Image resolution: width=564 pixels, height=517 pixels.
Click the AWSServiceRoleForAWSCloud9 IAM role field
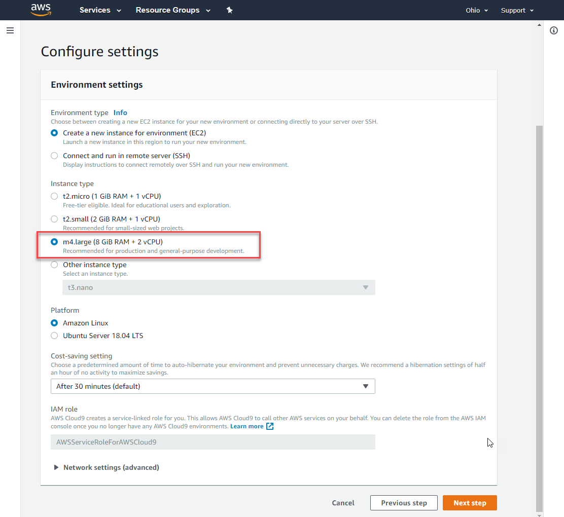[213, 442]
